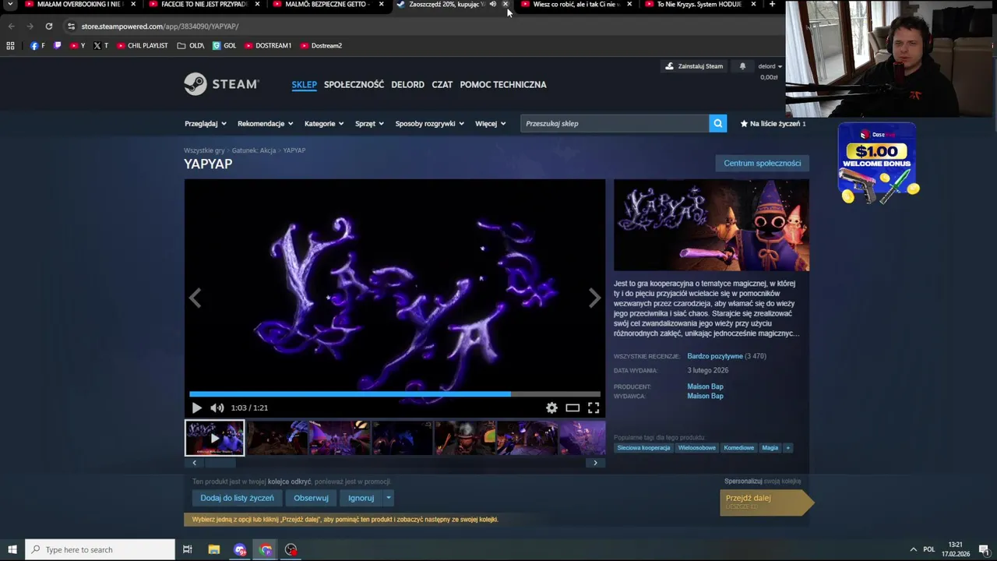Screen dimensions: 997x561
Task: Click the Obserwuj button
Action: [311, 498]
